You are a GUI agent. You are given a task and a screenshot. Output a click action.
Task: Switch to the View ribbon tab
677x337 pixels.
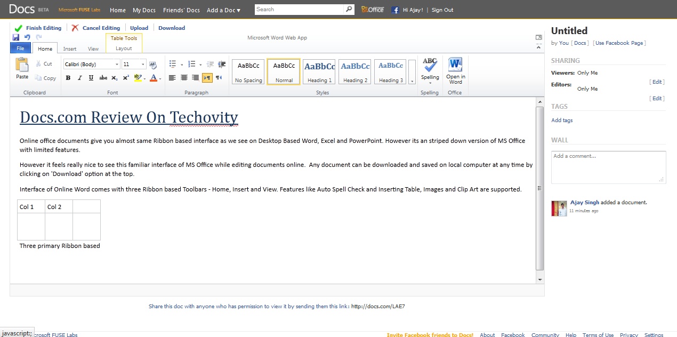93,49
